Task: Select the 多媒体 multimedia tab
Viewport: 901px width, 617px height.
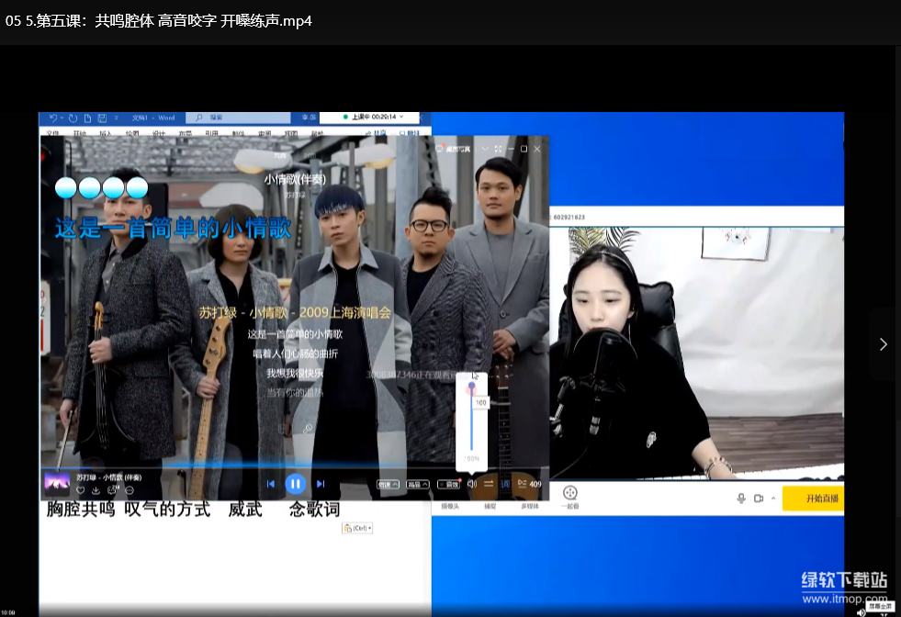Action: (x=530, y=506)
